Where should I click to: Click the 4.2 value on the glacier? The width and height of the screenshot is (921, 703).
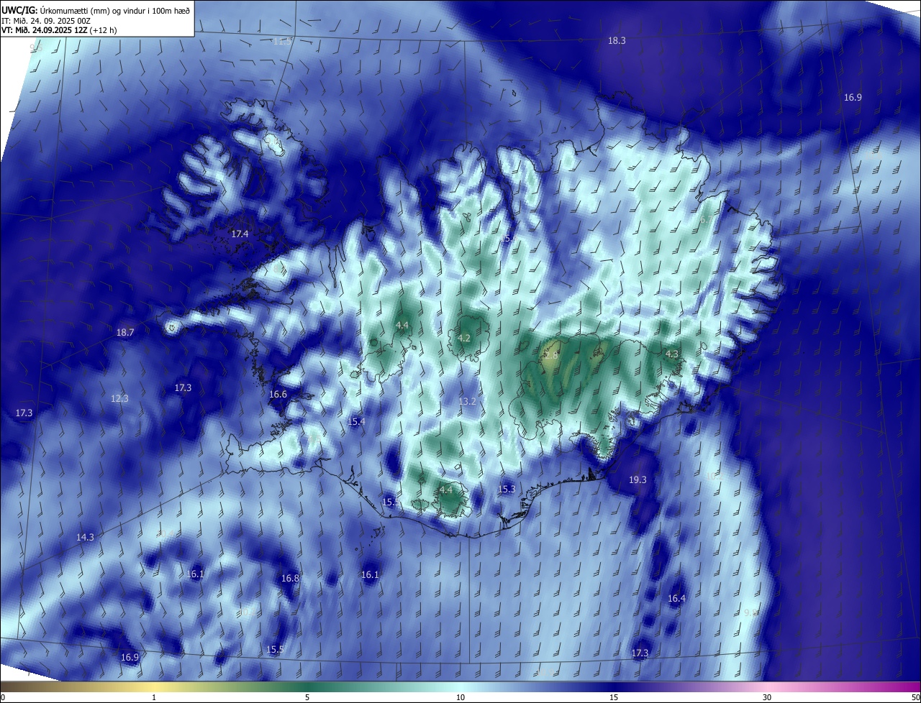click(x=464, y=339)
